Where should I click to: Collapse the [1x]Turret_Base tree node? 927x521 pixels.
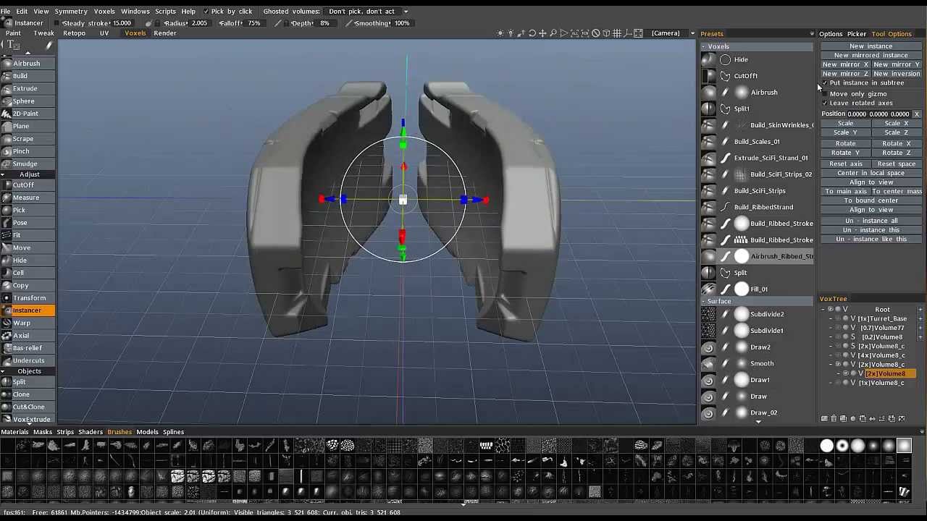click(x=831, y=319)
